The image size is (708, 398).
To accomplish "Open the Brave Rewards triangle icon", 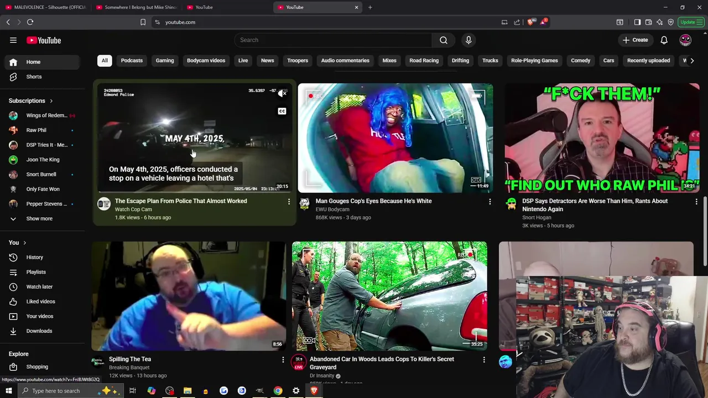I will (x=543, y=22).
